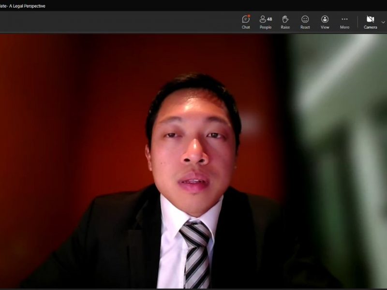Raise your hand in the meeting

point(285,22)
